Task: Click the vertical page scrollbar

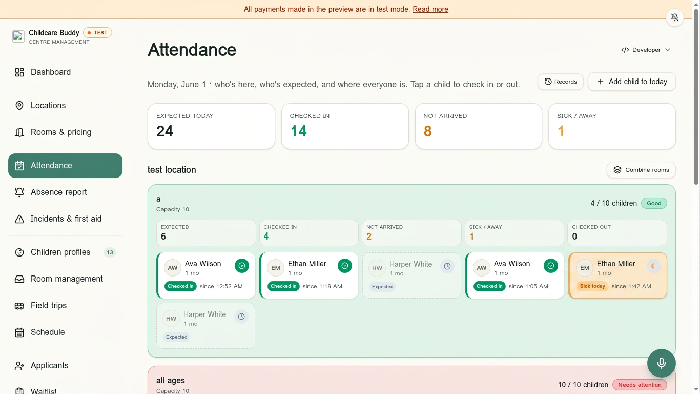Action: (x=696, y=97)
